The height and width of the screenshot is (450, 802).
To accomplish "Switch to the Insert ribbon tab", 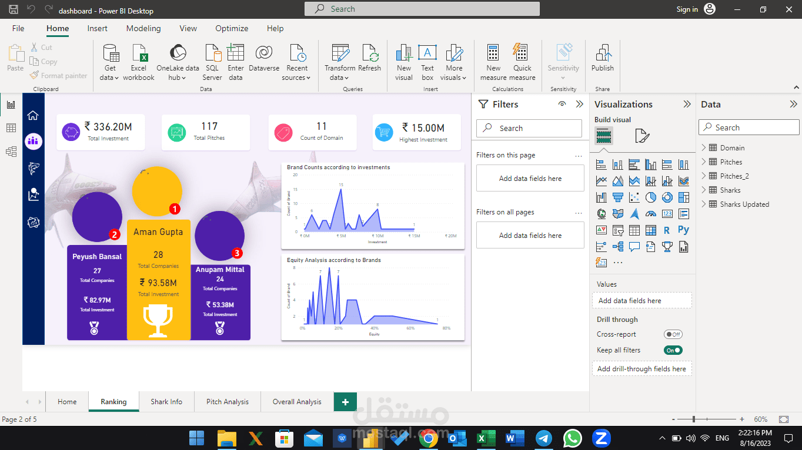I will pyautogui.click(x=98, y=28).
